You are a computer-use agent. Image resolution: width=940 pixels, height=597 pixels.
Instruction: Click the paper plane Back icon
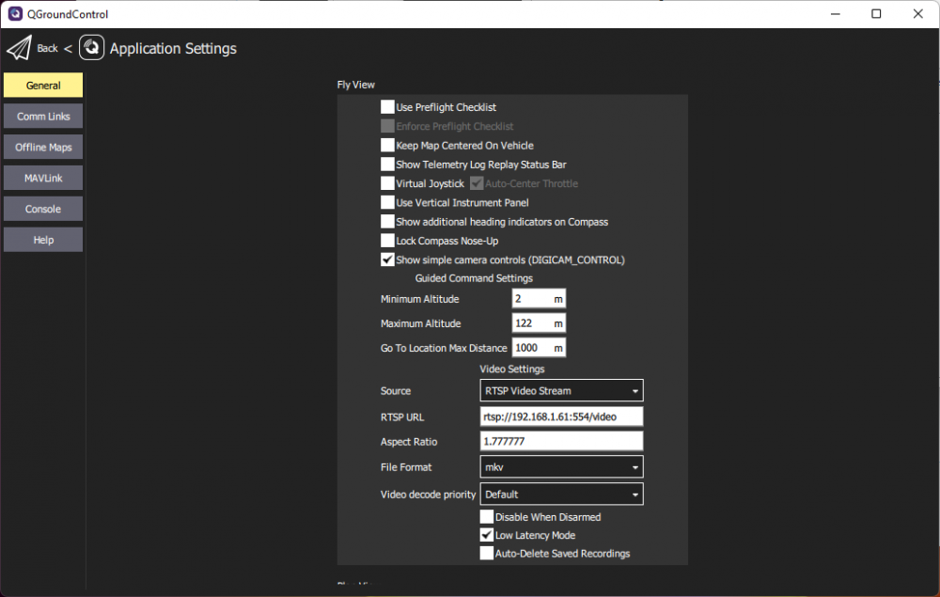20,48
